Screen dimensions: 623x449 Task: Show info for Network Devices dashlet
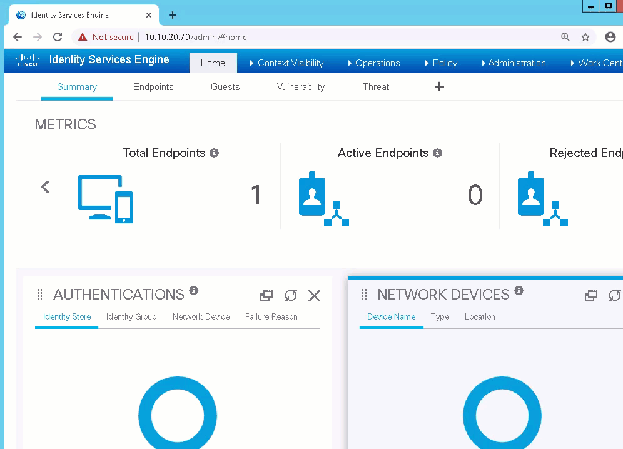pos(519,290)
